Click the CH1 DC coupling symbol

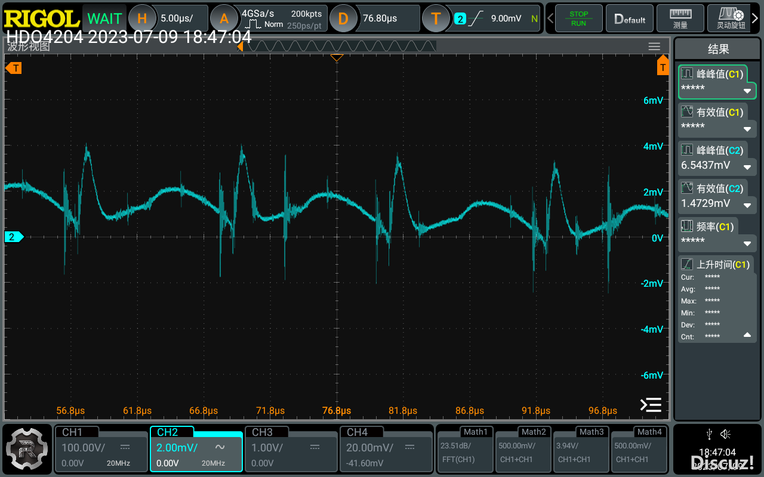(x=125, y=447)
